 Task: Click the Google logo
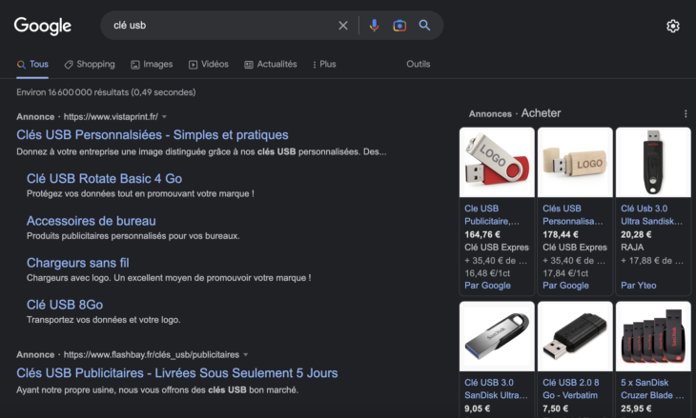43,26
